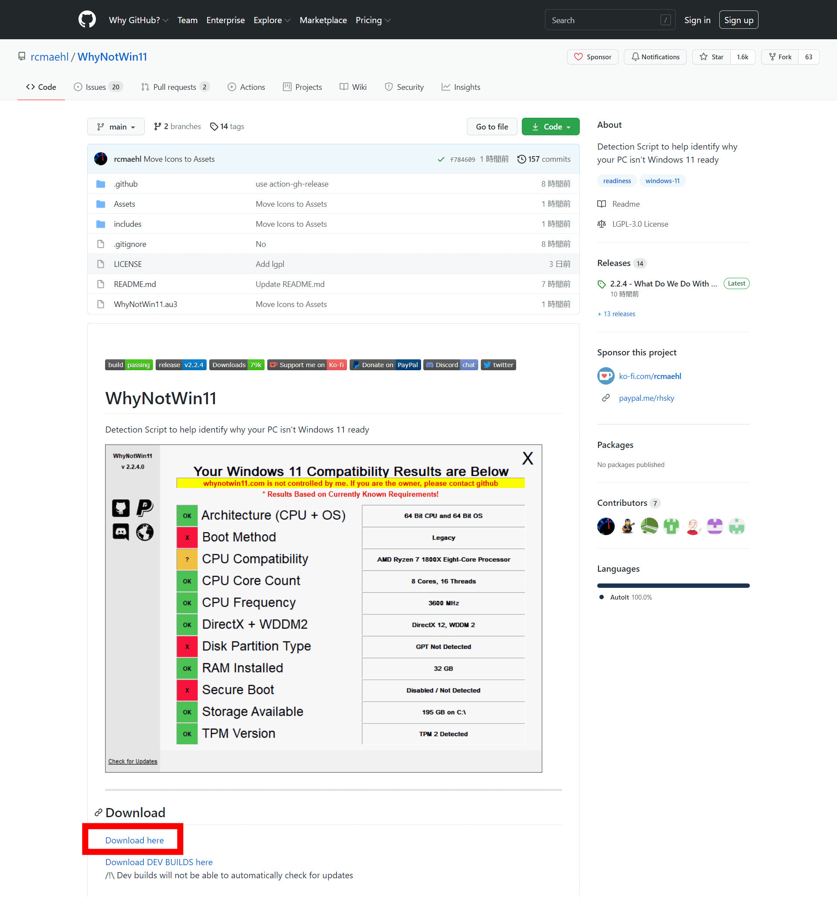
Task: Open the Assets folder
Action: click(x=125, y=204)
